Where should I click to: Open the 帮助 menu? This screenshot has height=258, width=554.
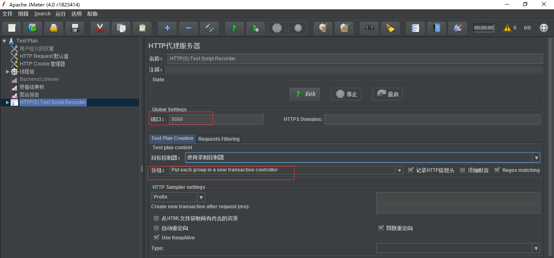coord(92,14)
